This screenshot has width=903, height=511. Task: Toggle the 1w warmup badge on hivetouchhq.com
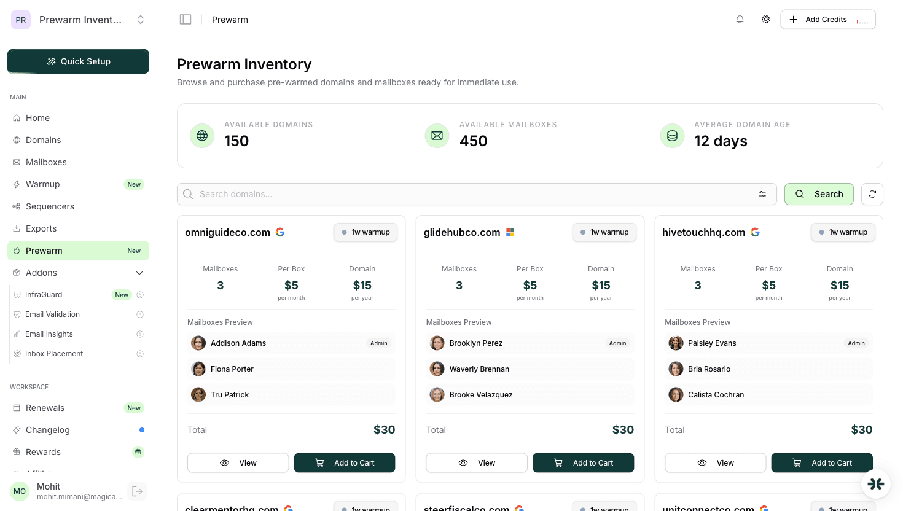[x=843, y=232]
